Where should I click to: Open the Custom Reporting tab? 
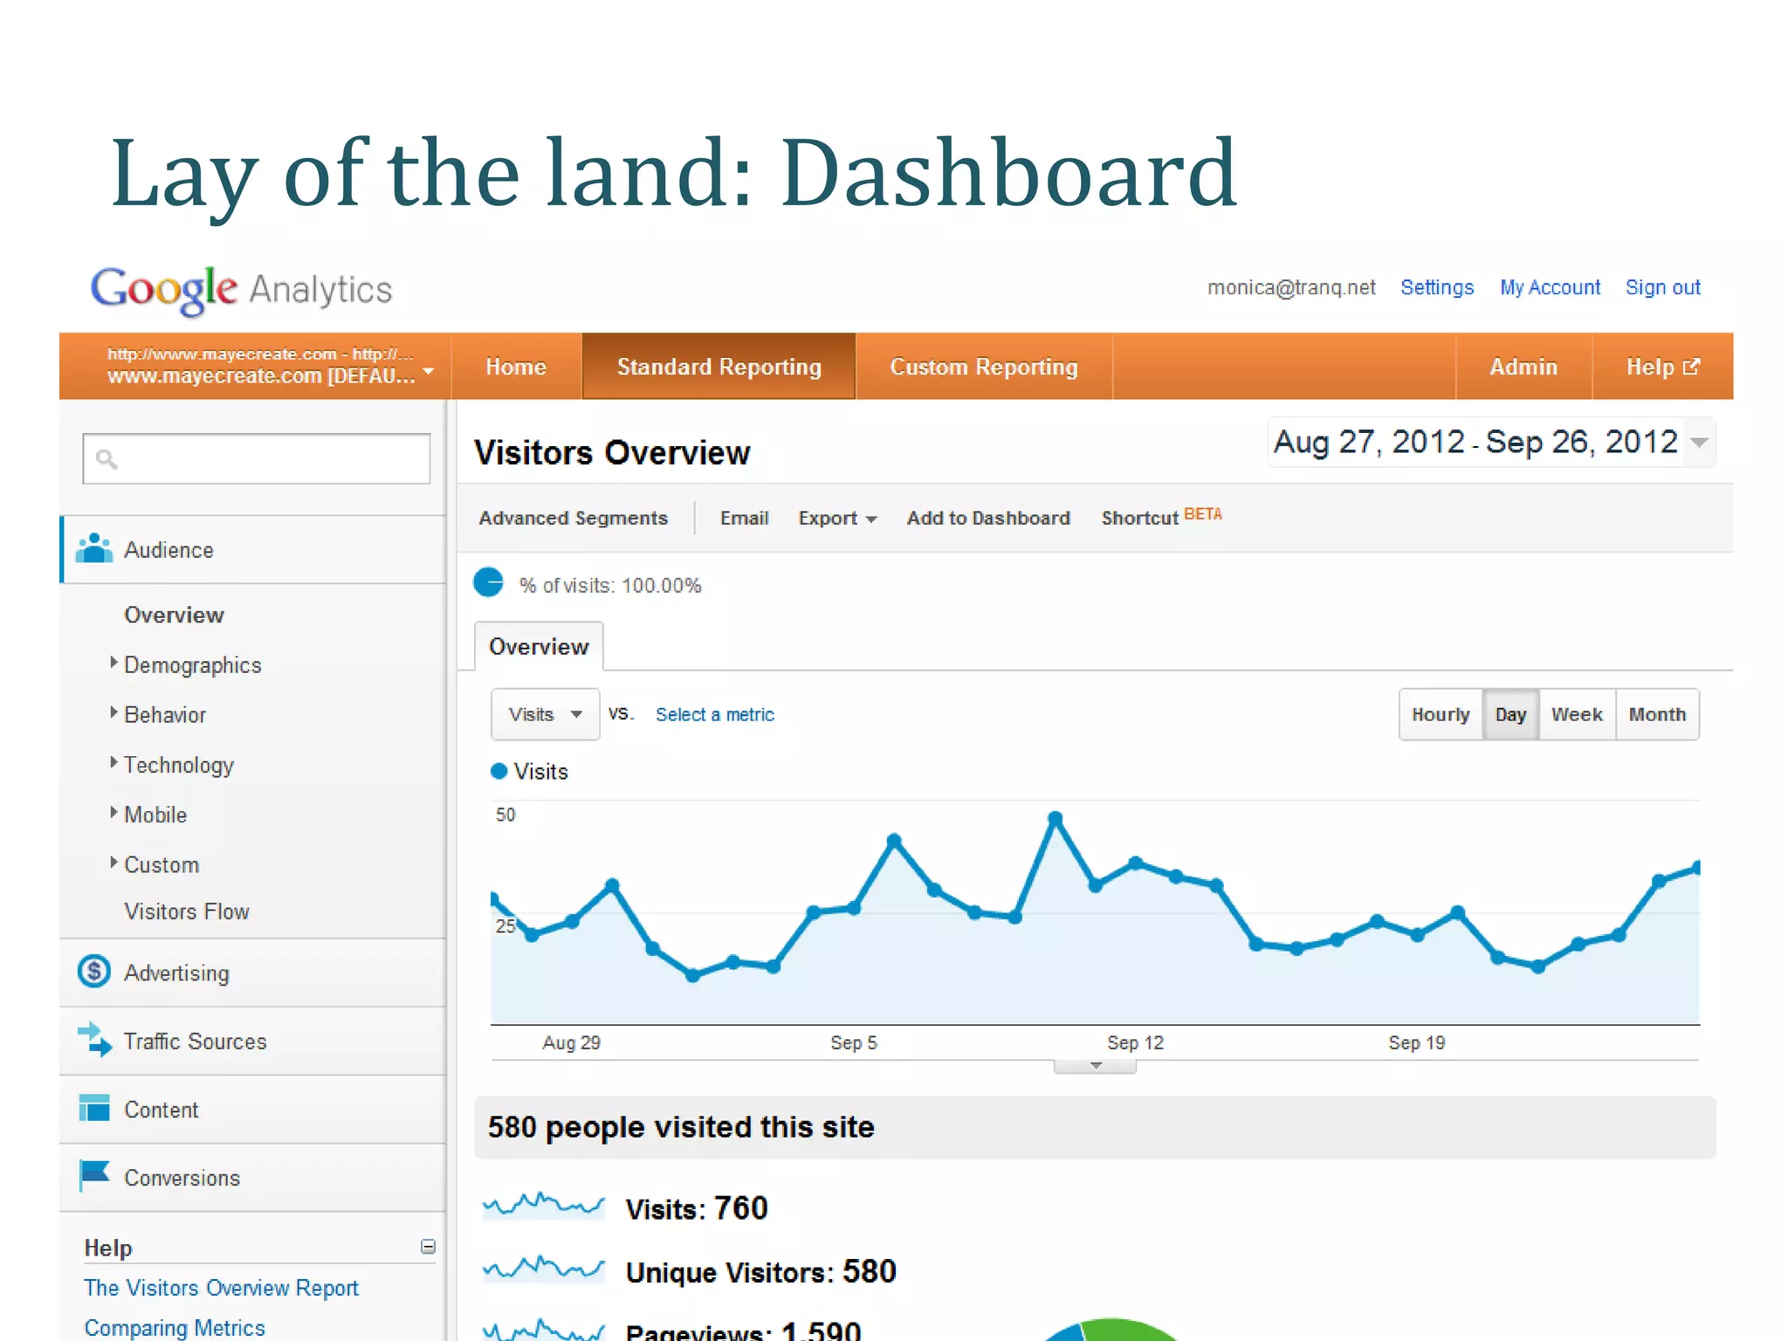coord(984,367)
